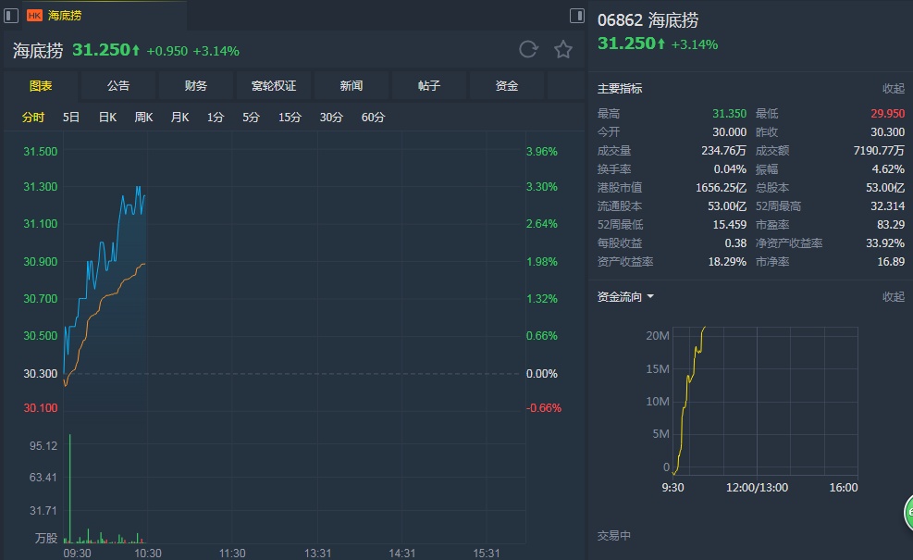Switch chart to 日K view
Image resolution: width=913 pixels, height=560 pixels.
point(107,118)
